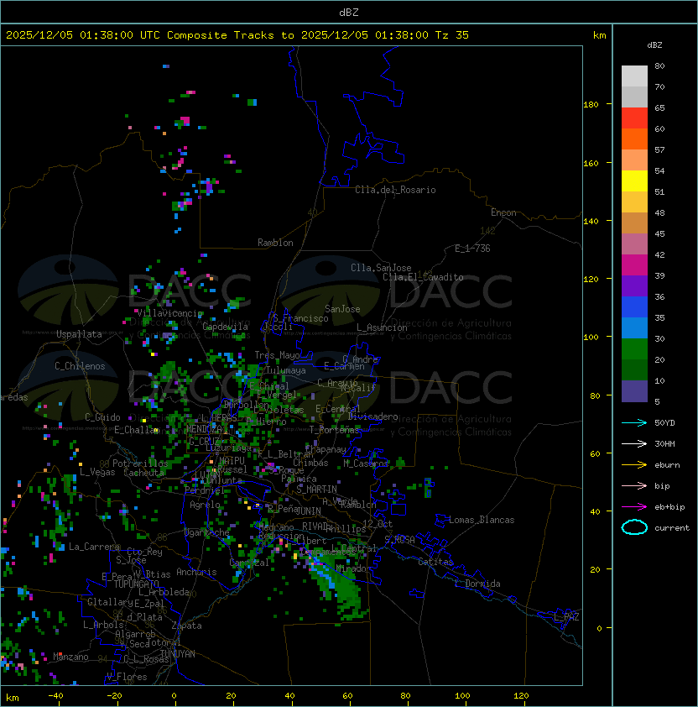Click the 'Chapanay' place label
698x707 pixels.
coord(326,449)
